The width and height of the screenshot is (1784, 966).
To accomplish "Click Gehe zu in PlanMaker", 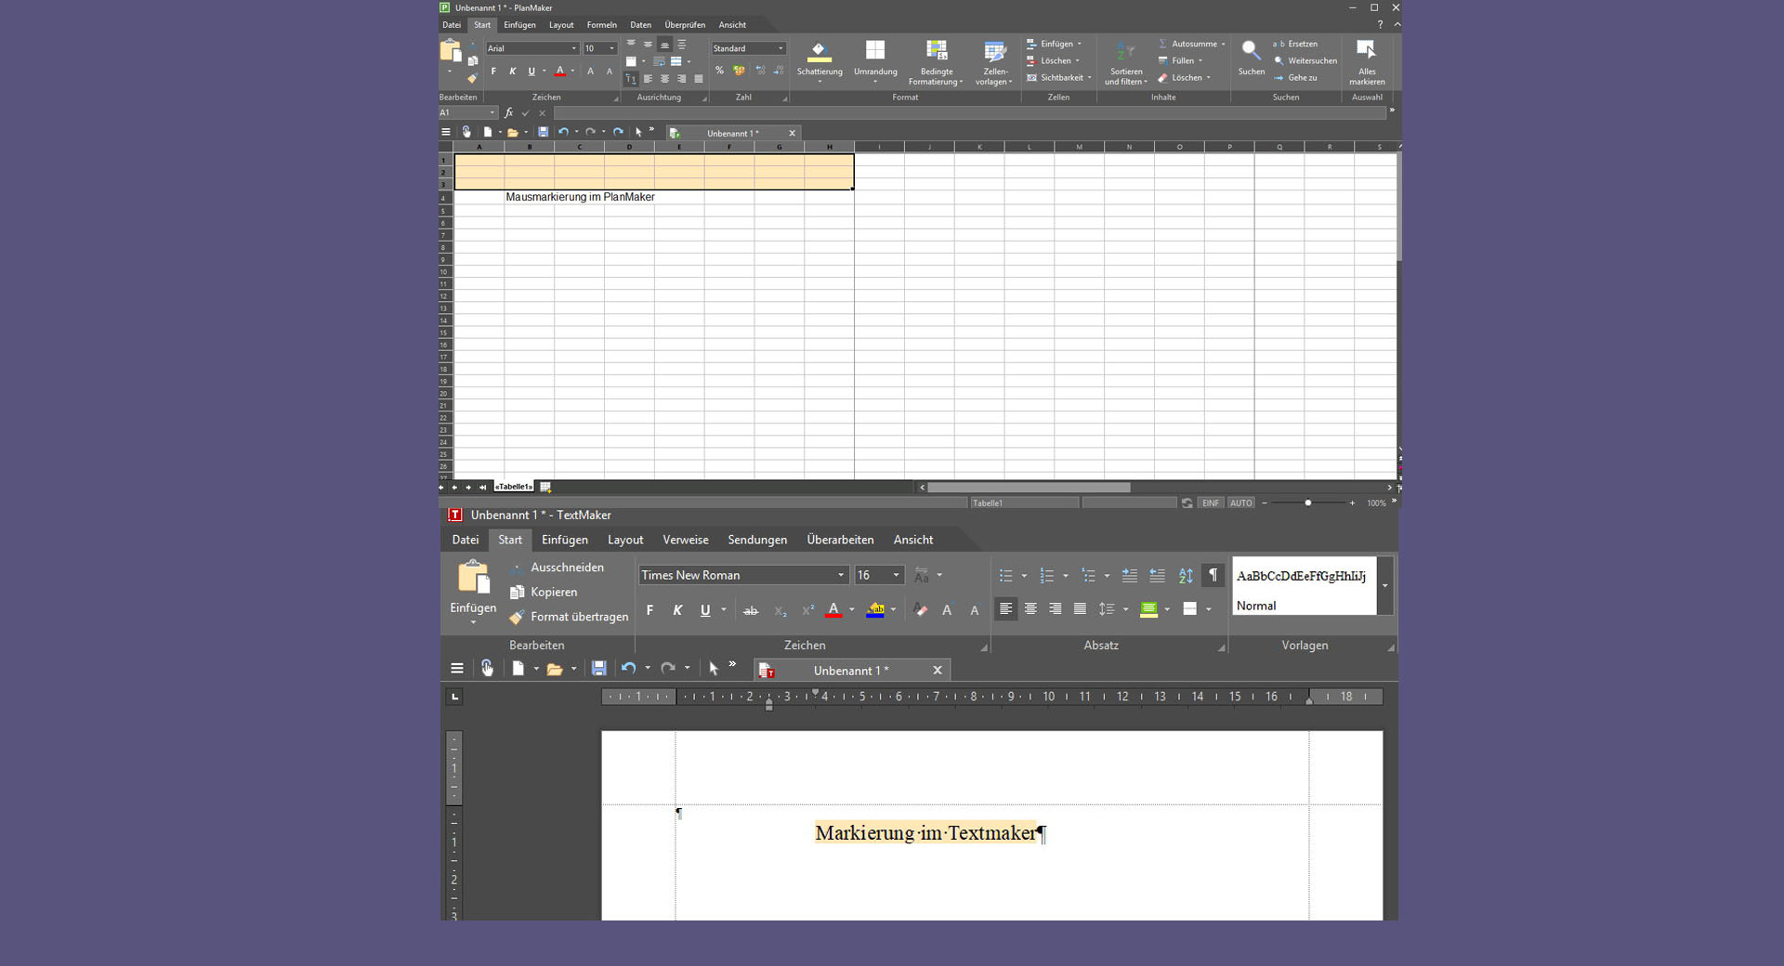I will [1295, 78].
